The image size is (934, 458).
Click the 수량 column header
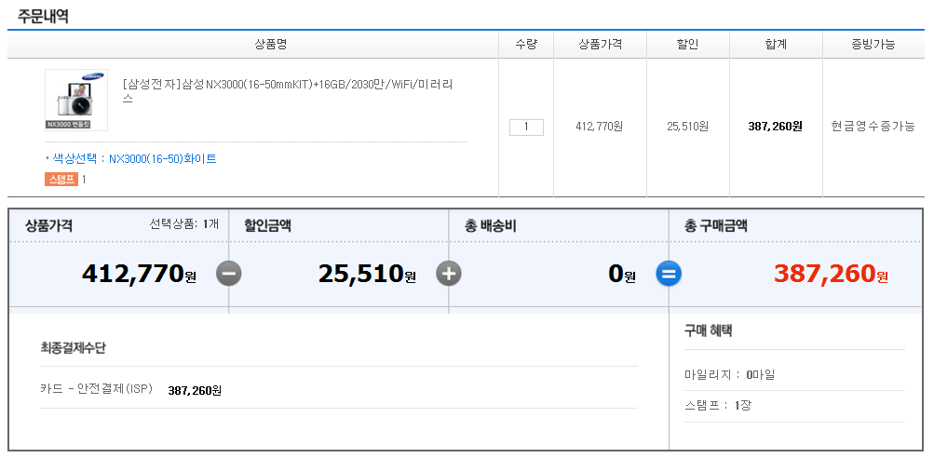pyautogui.click(x=526, y=45)
